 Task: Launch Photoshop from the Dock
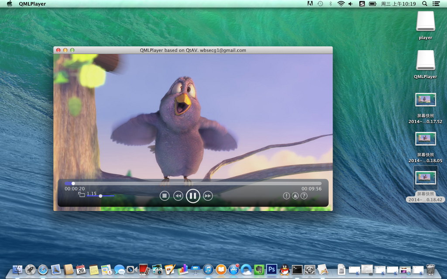(x=272, y=269)
